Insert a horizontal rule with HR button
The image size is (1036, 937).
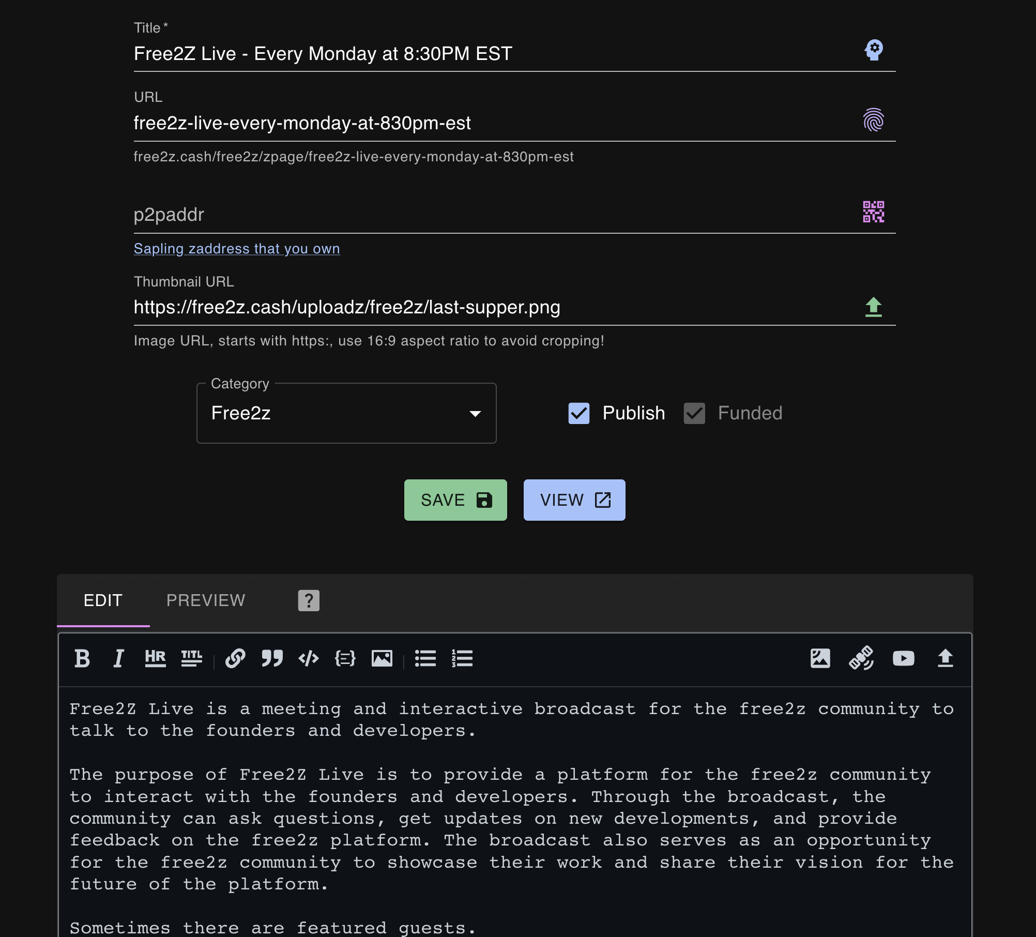point(155,659)
